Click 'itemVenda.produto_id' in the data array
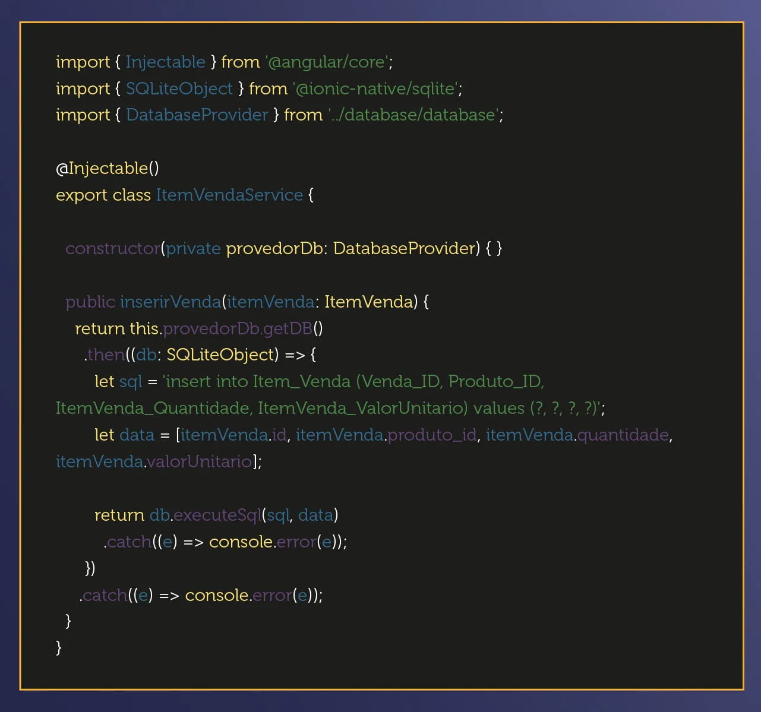This screenshot has width=761, height=712. (386, 435)
